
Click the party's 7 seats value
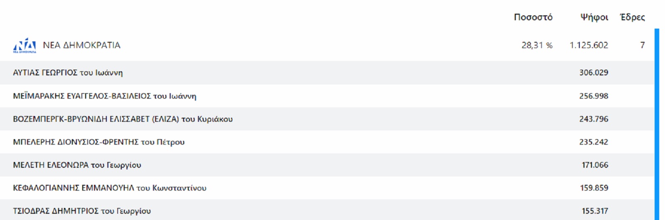coord(643,45)
